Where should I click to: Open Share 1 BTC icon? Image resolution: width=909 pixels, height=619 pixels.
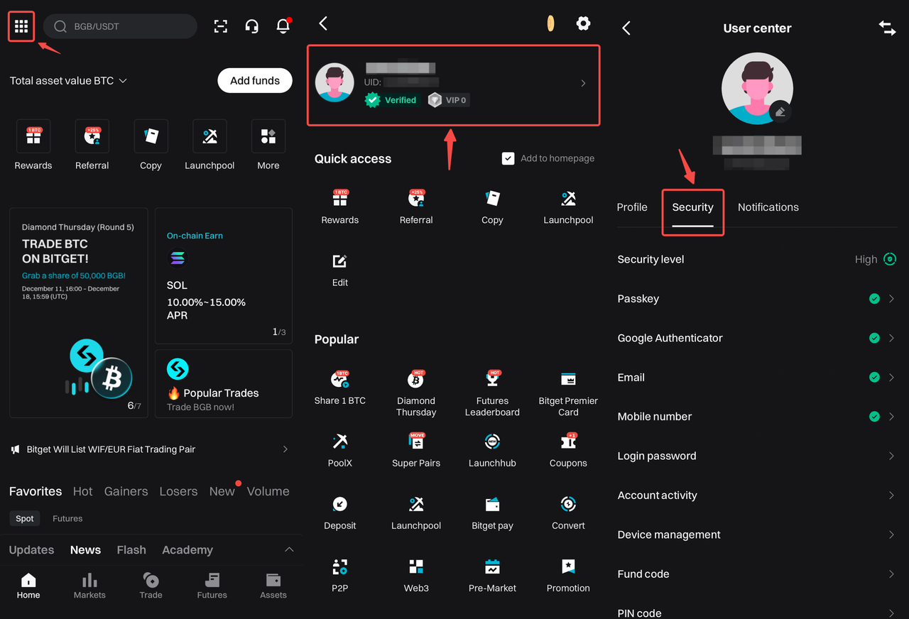tap(340, 380)
